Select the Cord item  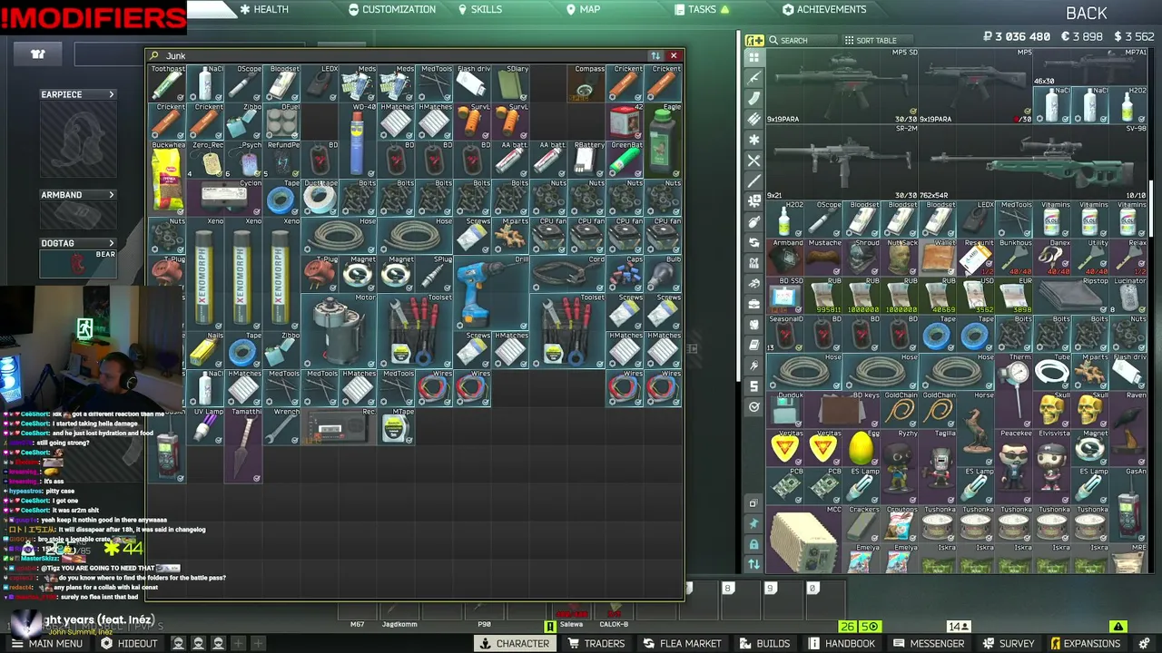click(x=567, y=274)
